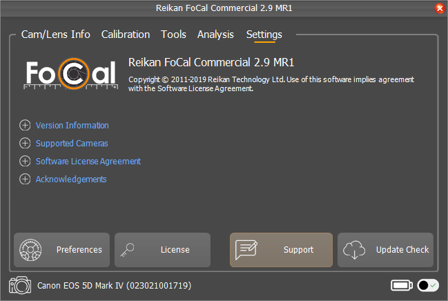Run Update Check
The image size is (448, 301).
pos(385,250)
